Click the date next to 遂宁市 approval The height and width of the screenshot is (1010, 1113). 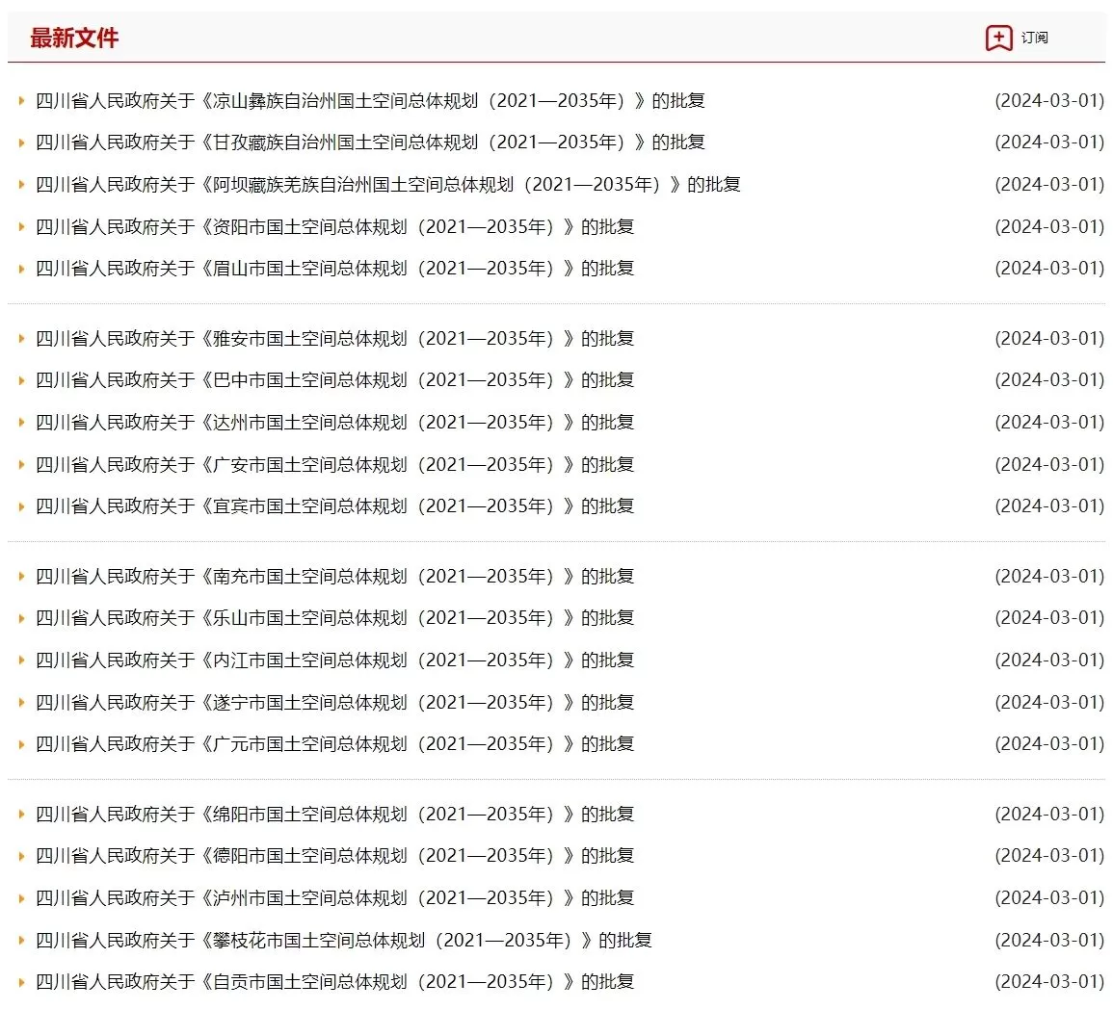(x=1049, y=702)
